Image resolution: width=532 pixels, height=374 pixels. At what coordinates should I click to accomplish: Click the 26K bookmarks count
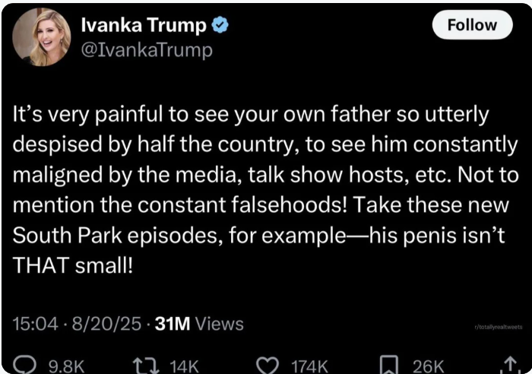click(428, 367)
